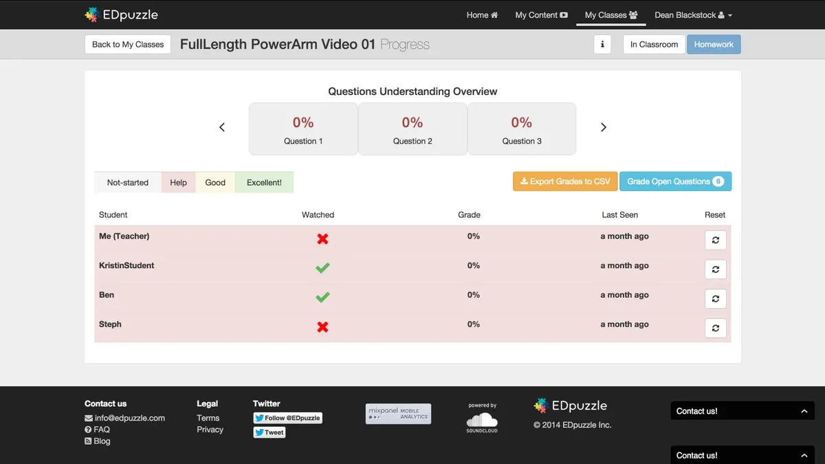Click the green Excellent! legend swatch
The width and height of the screenshot is (825, 464).
(264, 182)
